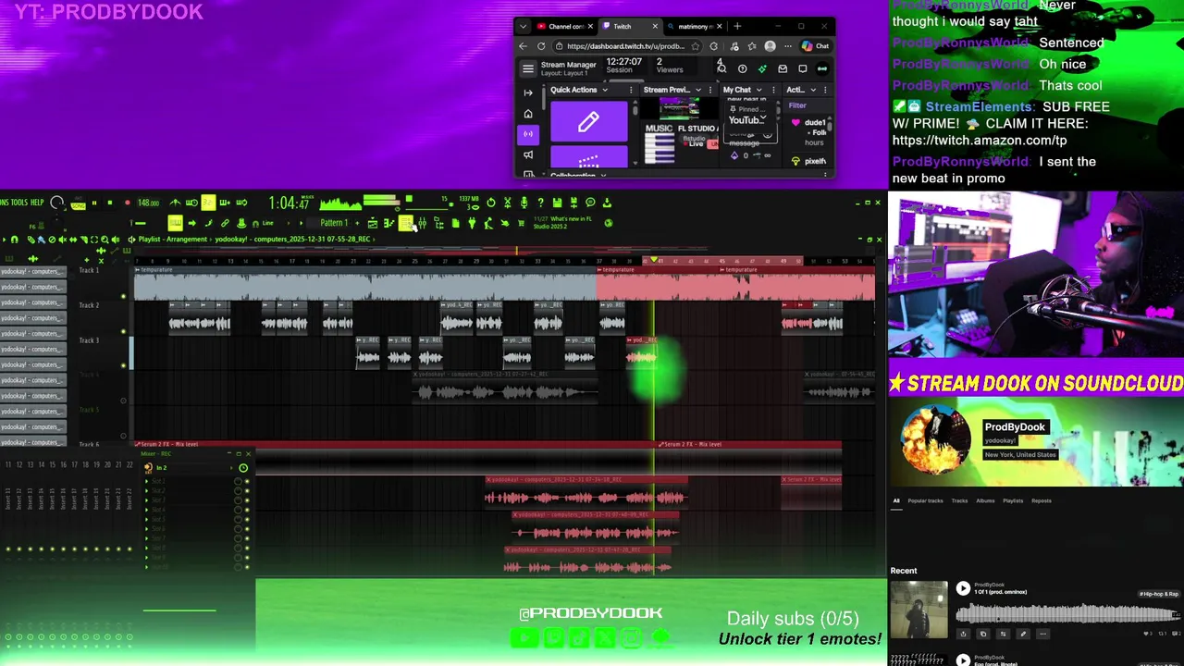Open Copilot Chat in browser
This screenshot has height=666, width=1184.
[x=815, y=46]
